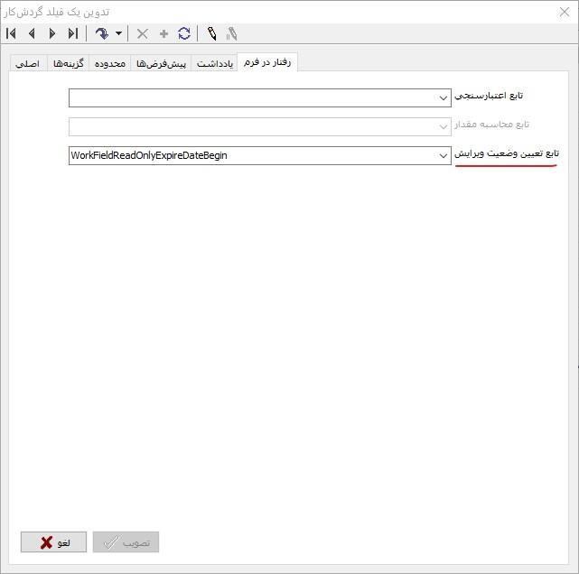Go to the first record in toolbar

click(12, 34)
